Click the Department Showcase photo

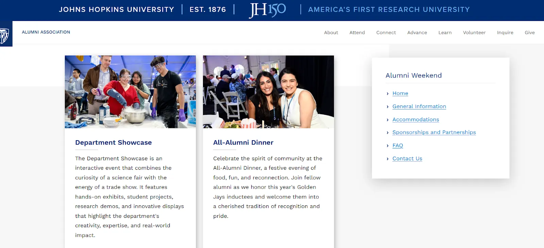[x=130, y=92]
